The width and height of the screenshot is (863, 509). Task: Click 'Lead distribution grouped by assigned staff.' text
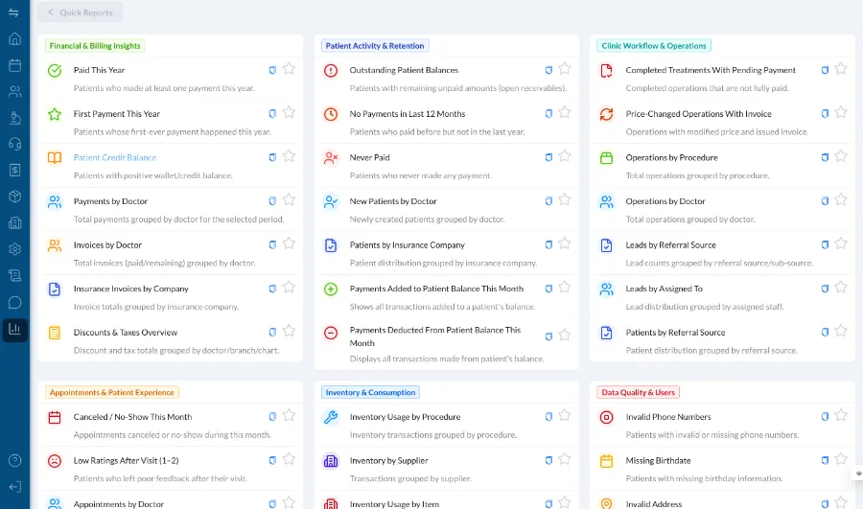click(x=705, y=307)
